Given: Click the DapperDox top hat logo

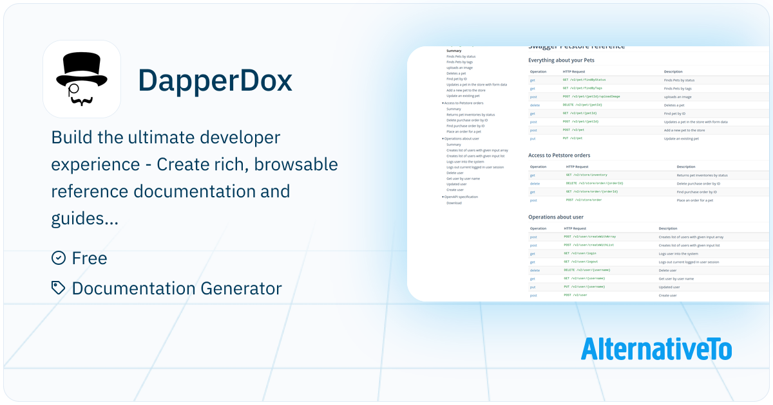Looking at the screenshot, I should [x=82, y=80].
